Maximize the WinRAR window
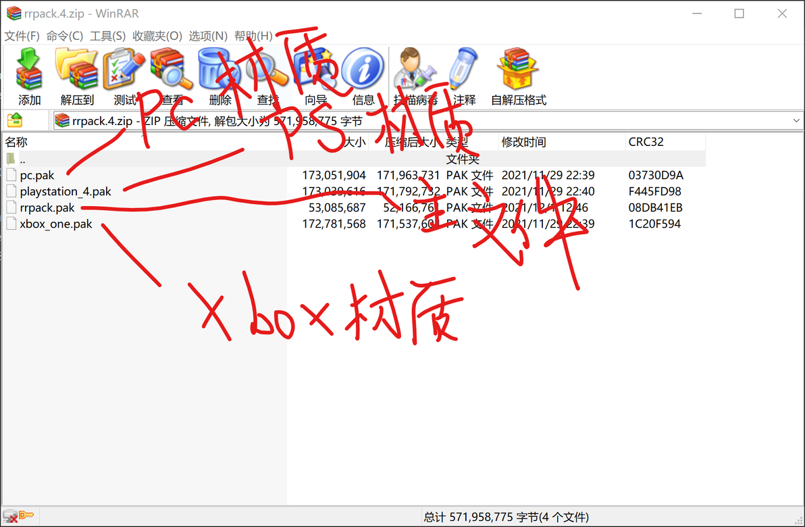Image resolution: width=805 pixels, height=527 pixels. [739, 14]
